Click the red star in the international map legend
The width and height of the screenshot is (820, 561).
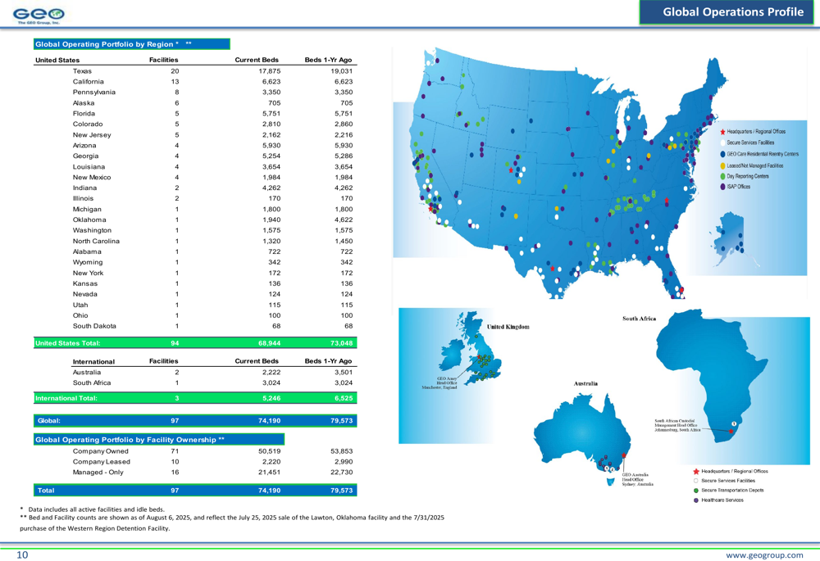click(696, 471)
